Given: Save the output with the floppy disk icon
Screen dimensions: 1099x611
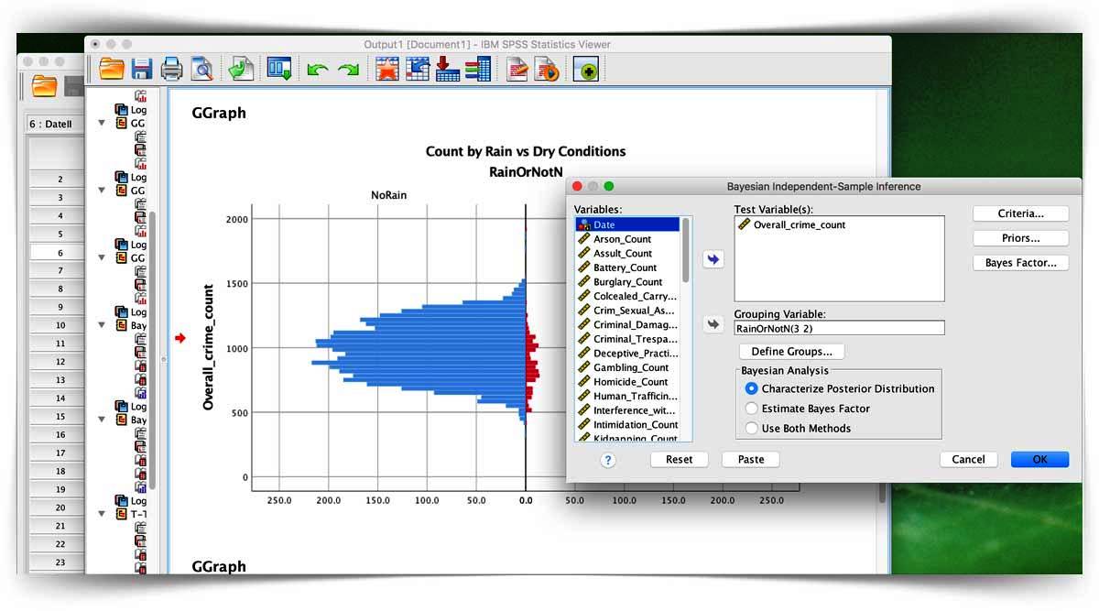Looking at the screenshot, I should [142, 69].
